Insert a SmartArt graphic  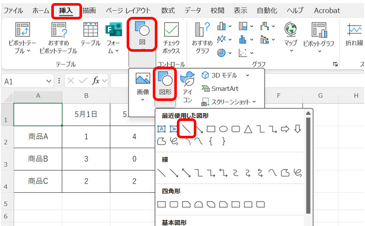[x=220, y=89]
